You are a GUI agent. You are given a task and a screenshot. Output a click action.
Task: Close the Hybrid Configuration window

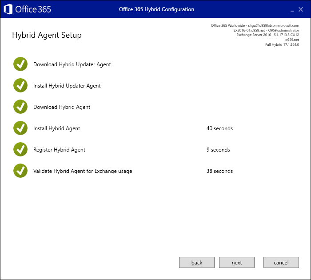[x=301, y=9]
